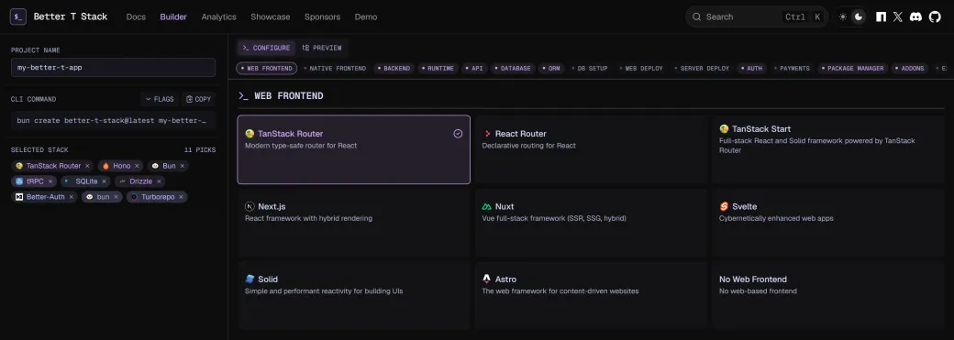Remove SQLite chip via its x

[104, 181]
